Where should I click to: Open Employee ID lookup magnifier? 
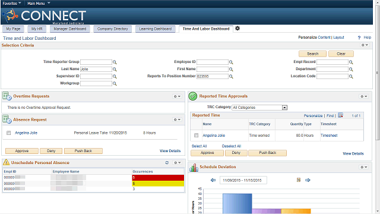[231, 62]
